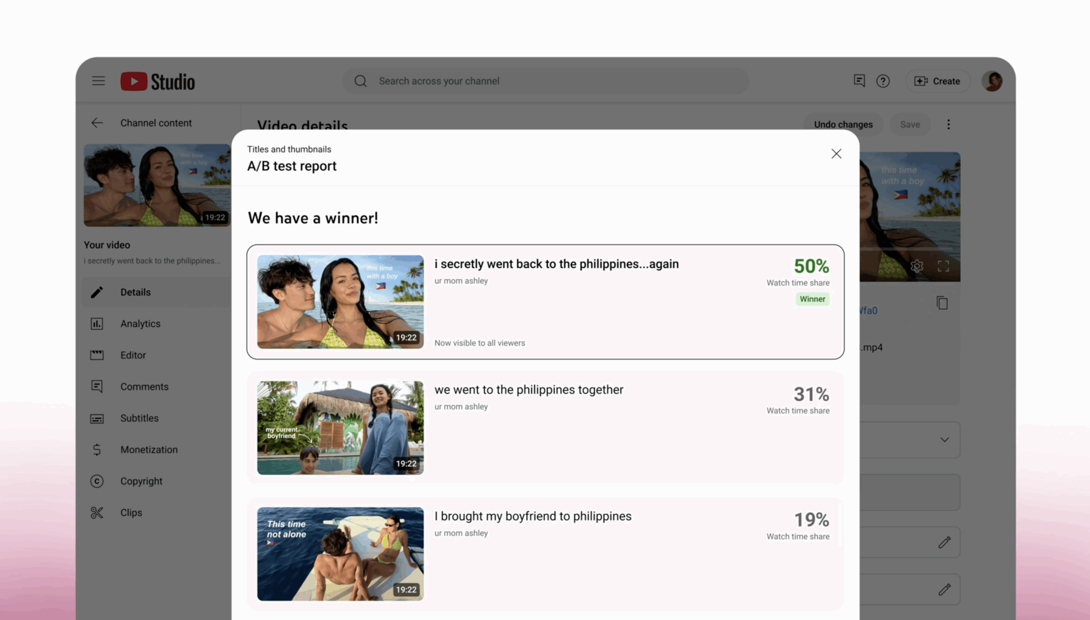Open the account avatar in top right
The width and height of the screenshot is (1090, 620).
(992, 81)
